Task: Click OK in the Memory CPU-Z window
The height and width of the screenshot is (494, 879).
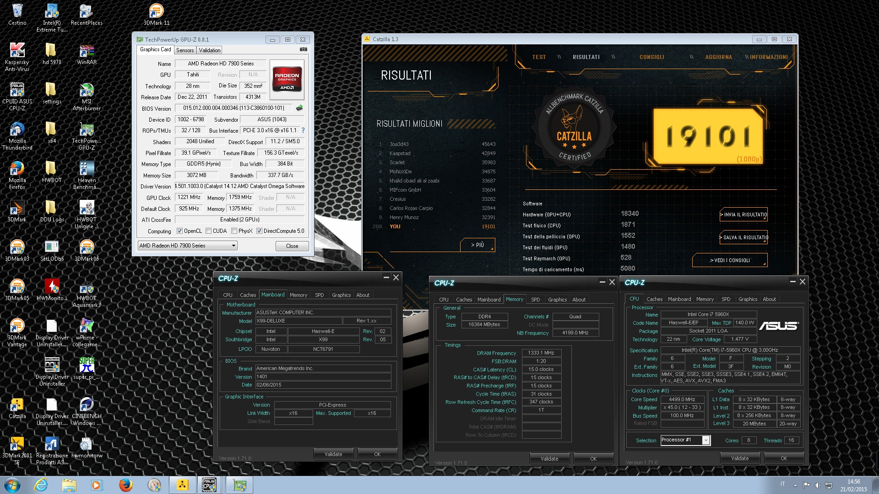Action: (593, 459)
